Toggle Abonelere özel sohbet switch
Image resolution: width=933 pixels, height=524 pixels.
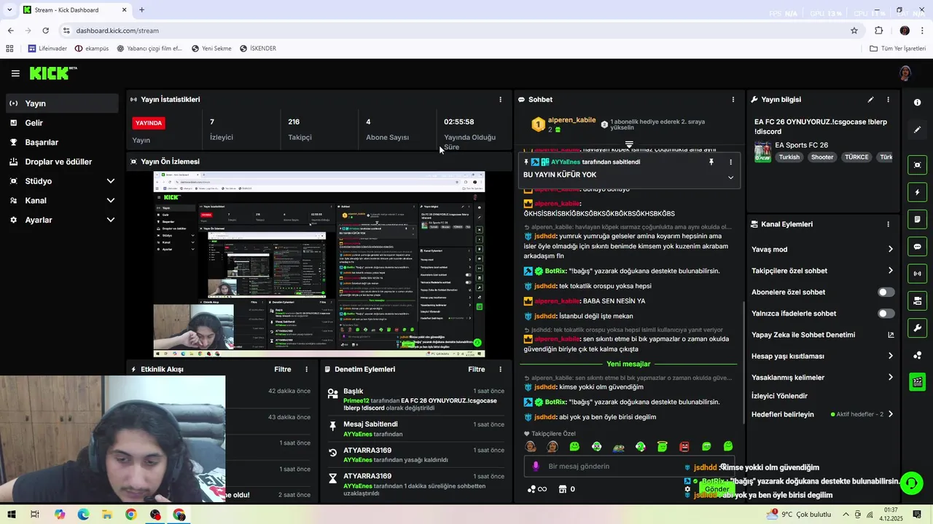click(886, 292)
